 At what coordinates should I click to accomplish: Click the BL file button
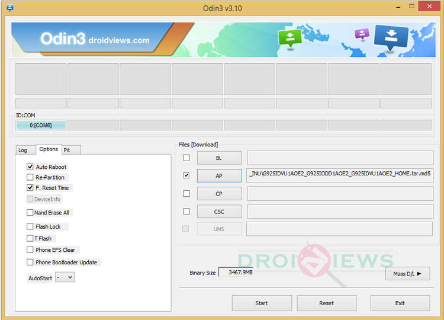(x=220, y=158)
